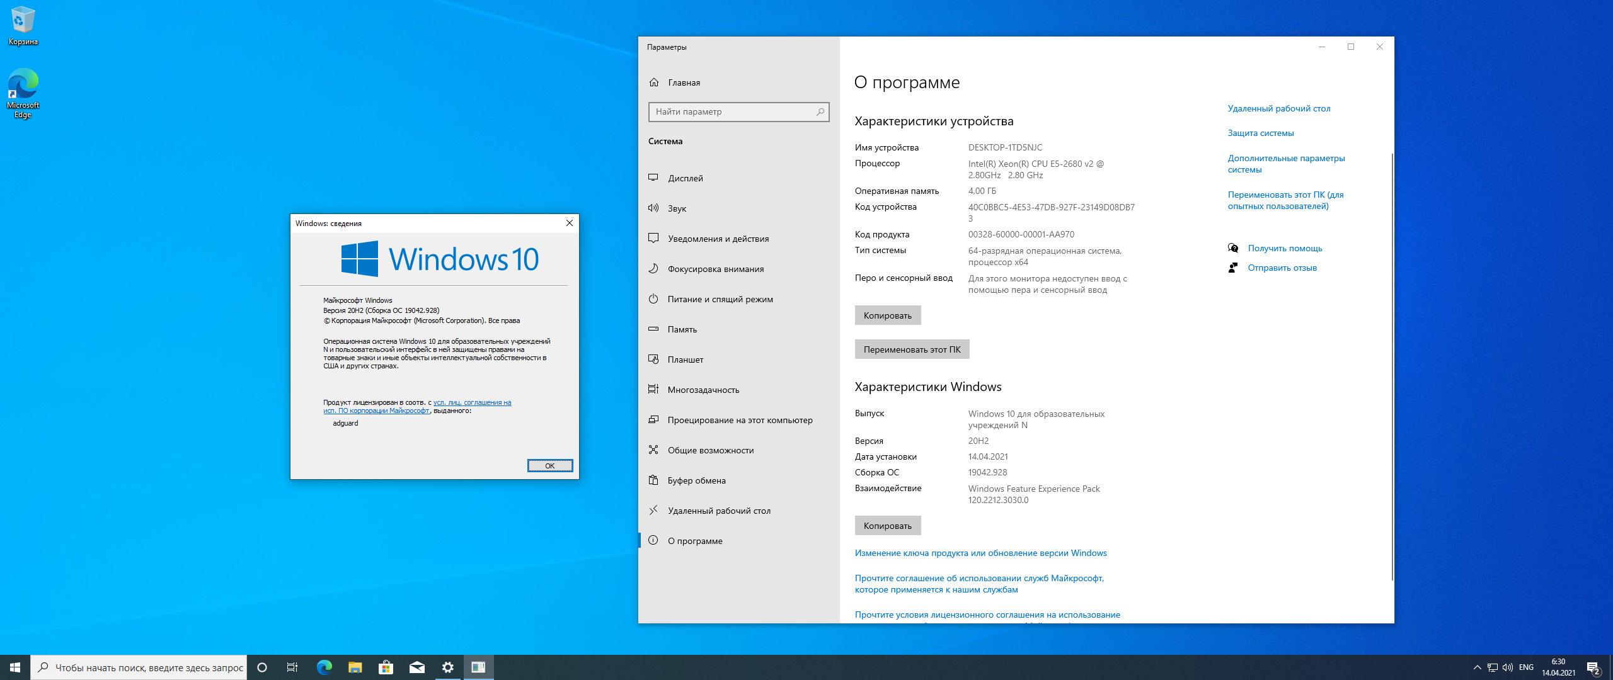Click the clock showing 6:30 14.04.2021
Viewport: 1613px width, 680px height.
1558,667
